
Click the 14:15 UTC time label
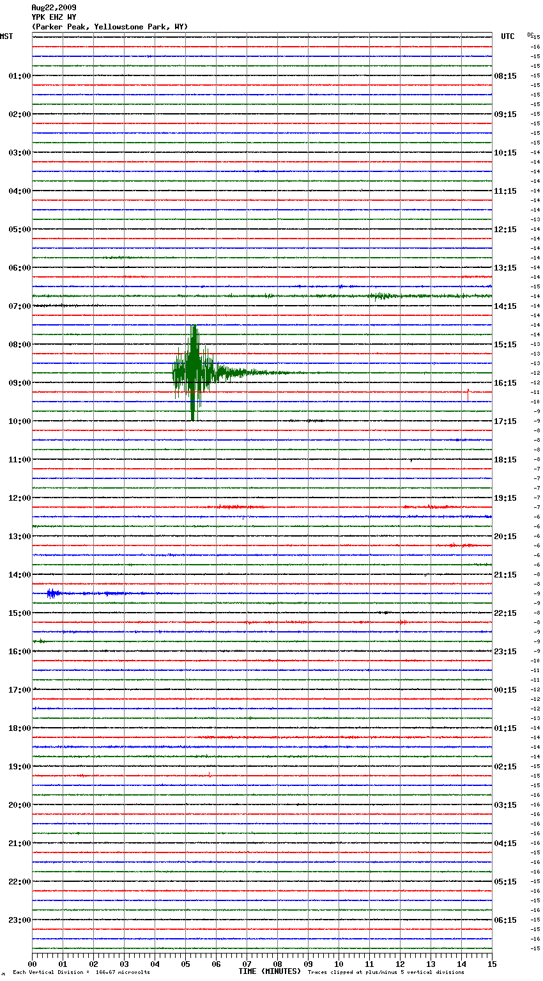click(505, 306)
